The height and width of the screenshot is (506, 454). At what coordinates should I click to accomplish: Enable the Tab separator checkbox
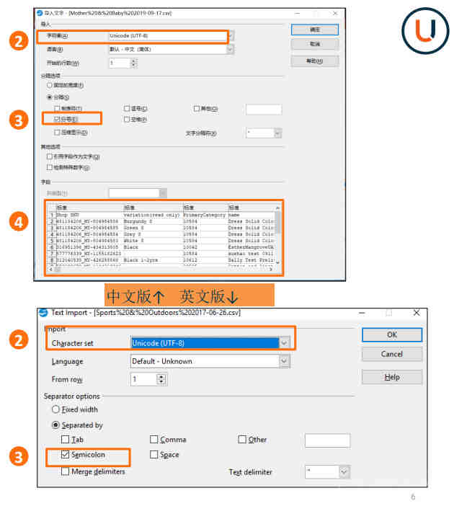click(66, 440)
